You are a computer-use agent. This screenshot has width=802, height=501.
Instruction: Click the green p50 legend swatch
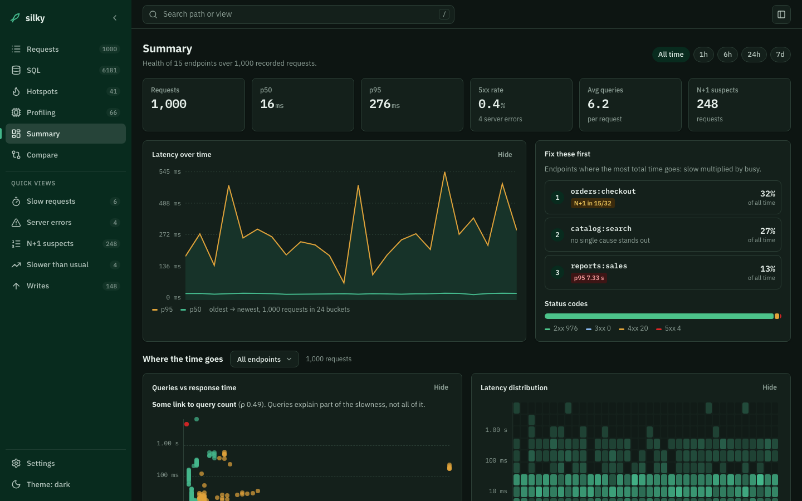[183, 310]
